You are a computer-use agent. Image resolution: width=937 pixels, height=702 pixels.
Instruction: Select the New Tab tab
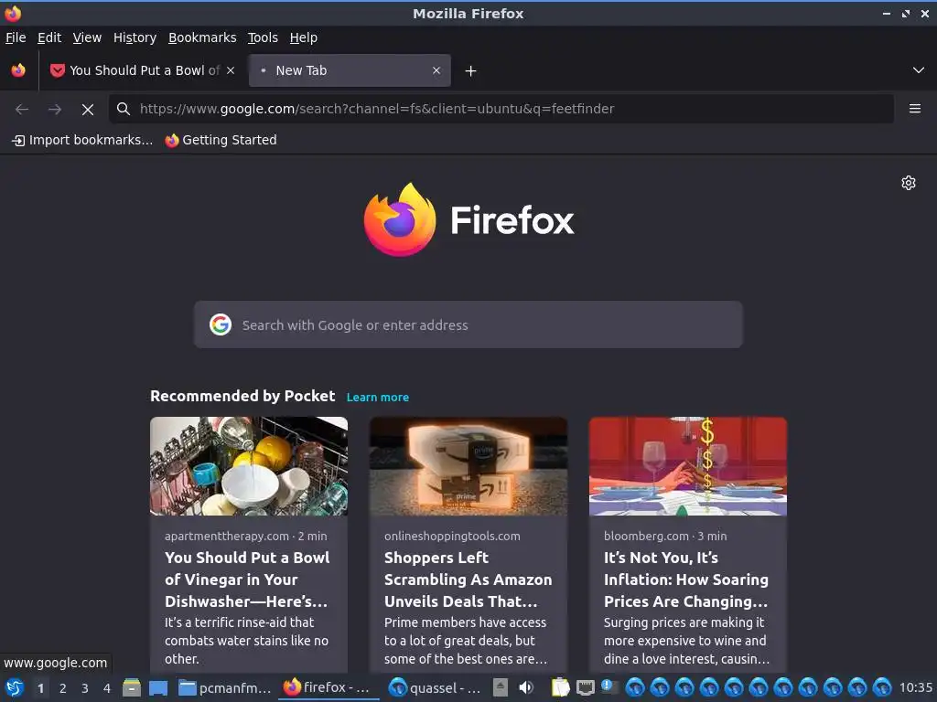tap(350, 70)
